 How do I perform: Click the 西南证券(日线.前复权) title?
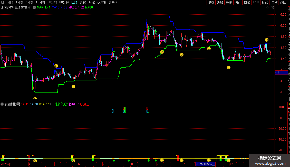pyautogui.click(x=16, y=7)
